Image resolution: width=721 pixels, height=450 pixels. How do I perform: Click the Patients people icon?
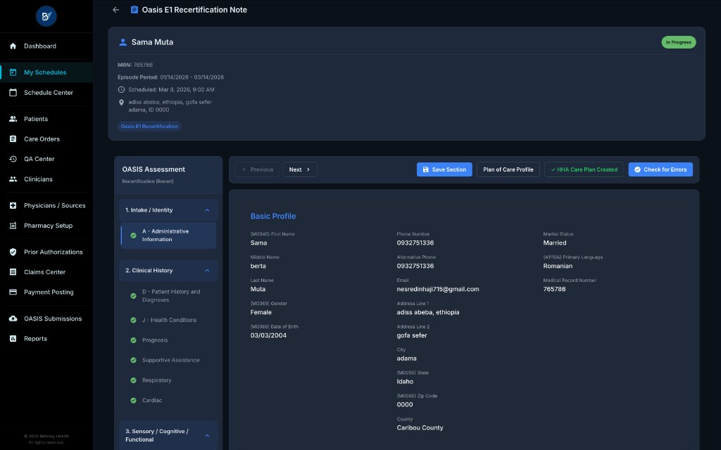(13, 119)
